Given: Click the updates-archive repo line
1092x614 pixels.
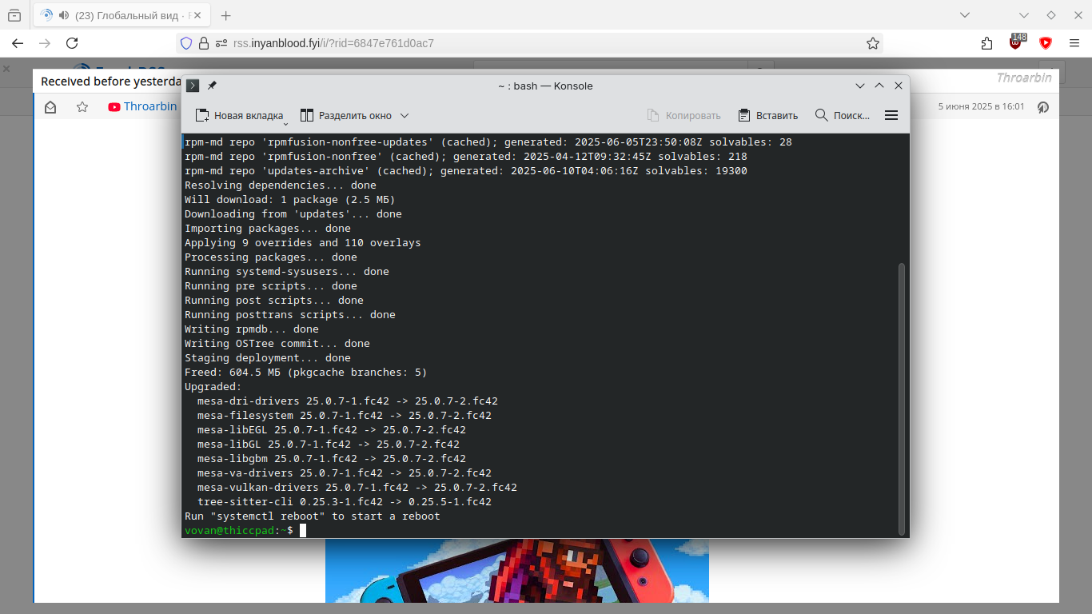Looking at the screenshot, I should coord(466,171).
